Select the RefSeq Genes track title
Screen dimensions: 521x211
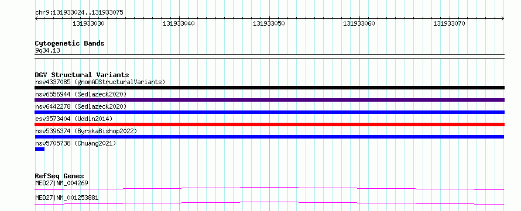point(59,176)
